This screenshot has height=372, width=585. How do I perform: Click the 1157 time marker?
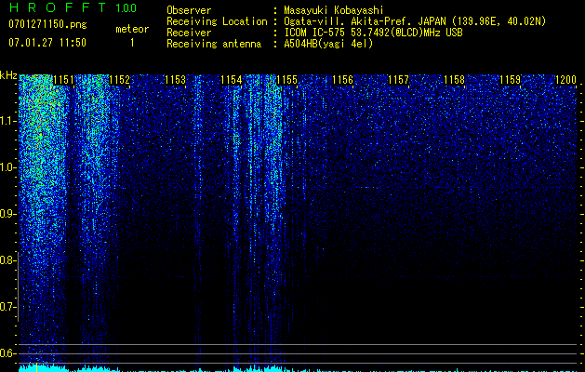398,80
